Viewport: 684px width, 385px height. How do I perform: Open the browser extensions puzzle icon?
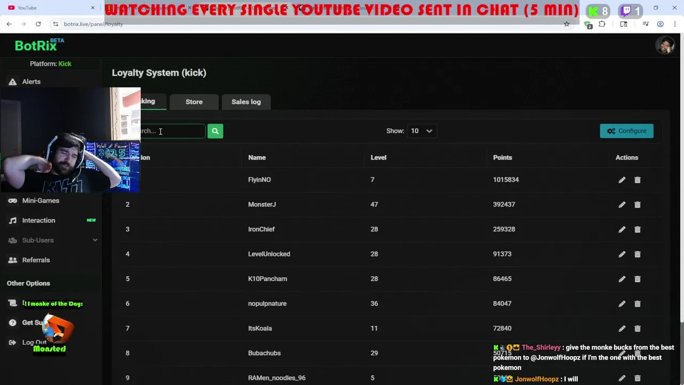point(602,24)
